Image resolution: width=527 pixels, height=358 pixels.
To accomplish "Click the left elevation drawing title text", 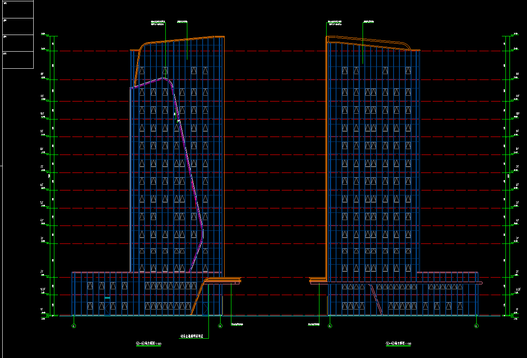I will 149,344.
